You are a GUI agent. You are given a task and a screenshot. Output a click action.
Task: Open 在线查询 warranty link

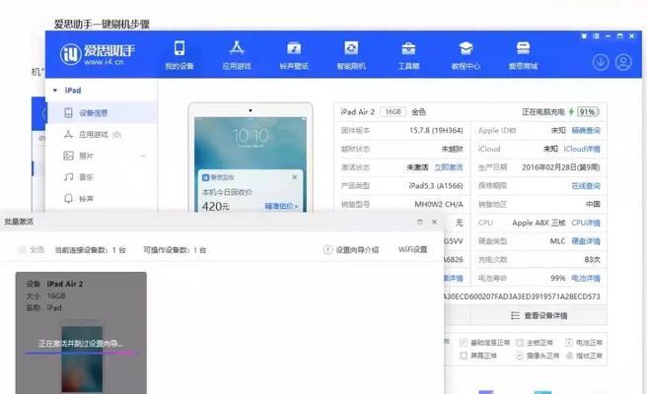586,186
